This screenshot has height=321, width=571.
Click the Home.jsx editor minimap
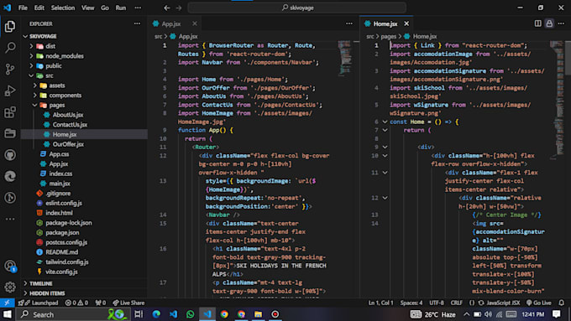tap(557, 100)
